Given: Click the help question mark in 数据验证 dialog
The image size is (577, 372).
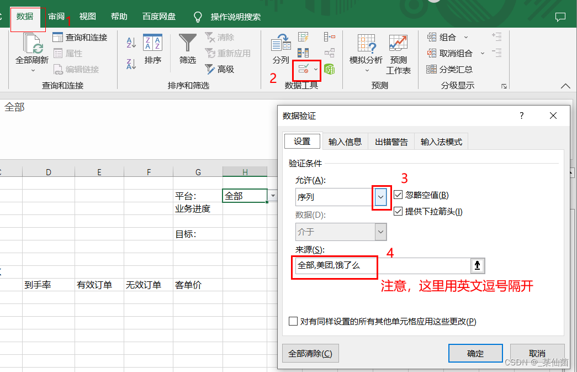Looking at the screenshot, I should click(521, 116).
